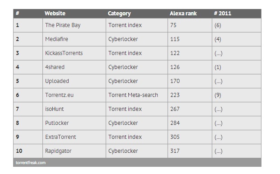This screenshot has width=280, height=174.
Task: Click the Uploaded row name
Action: [x=57, y=81]
